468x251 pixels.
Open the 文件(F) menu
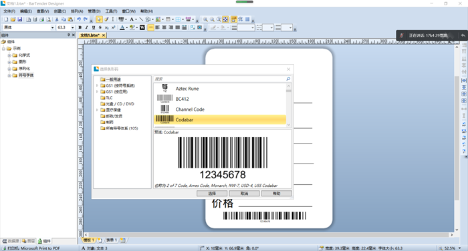click(9, 11)
